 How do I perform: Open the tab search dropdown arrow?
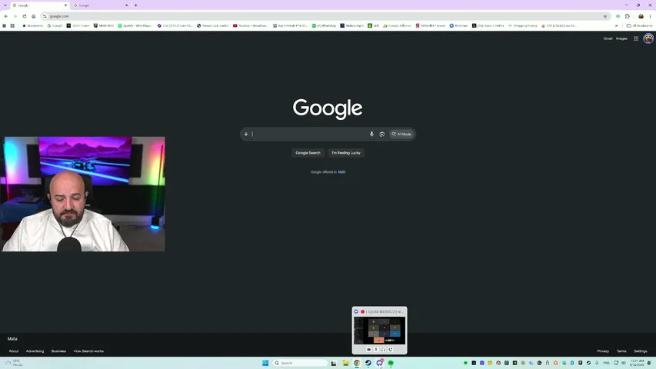click(5, 5)
